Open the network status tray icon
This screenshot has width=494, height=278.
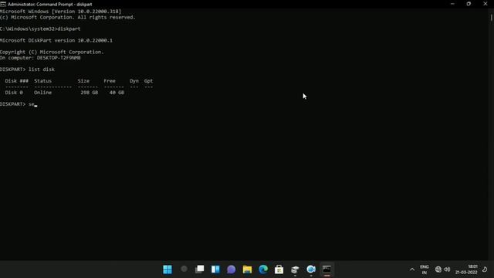pos(438,270)
